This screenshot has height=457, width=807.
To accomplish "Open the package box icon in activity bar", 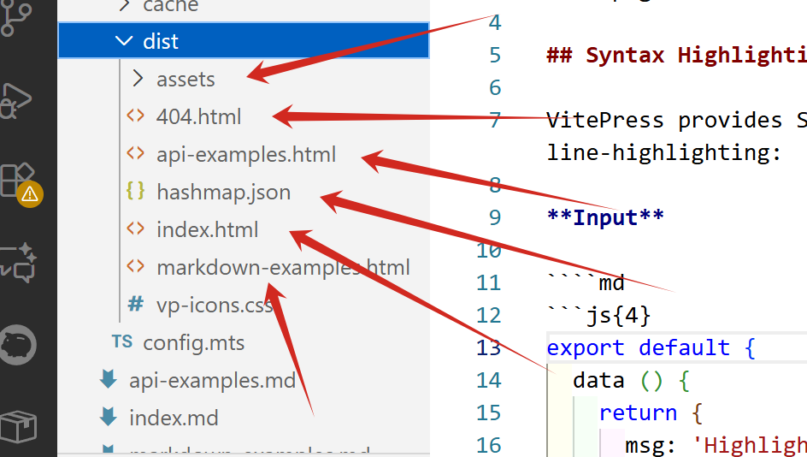I will pyautogui.click(x=17, y=425).
